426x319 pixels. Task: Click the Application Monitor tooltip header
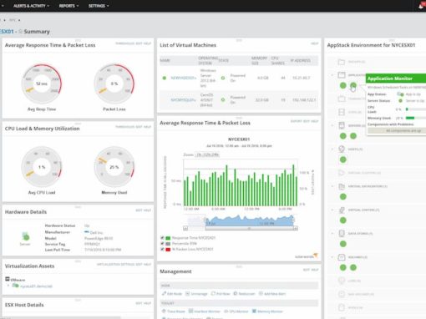396,78
